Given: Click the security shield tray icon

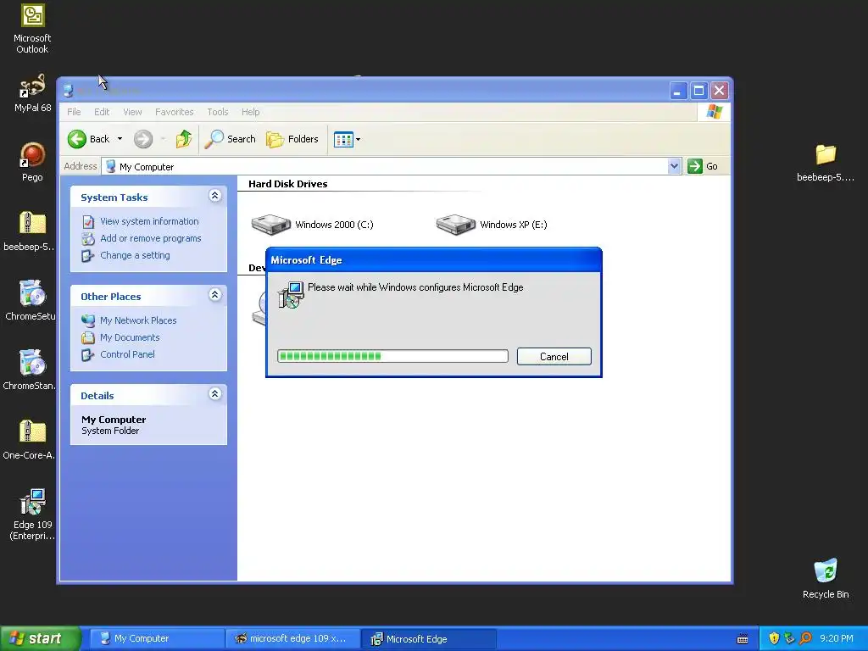Looking at the screenshot, I should click(x=774, y=638).
